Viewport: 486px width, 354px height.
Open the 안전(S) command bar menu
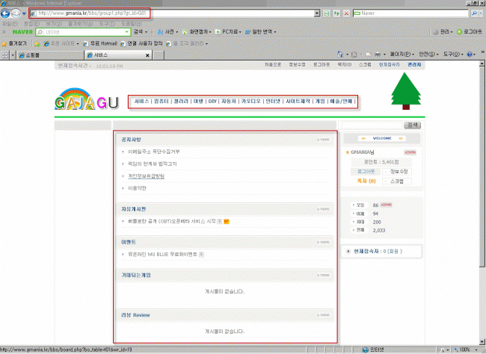pos(429,55)
